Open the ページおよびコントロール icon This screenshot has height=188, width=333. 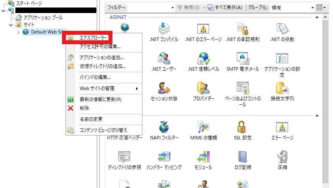coord(243,88)
